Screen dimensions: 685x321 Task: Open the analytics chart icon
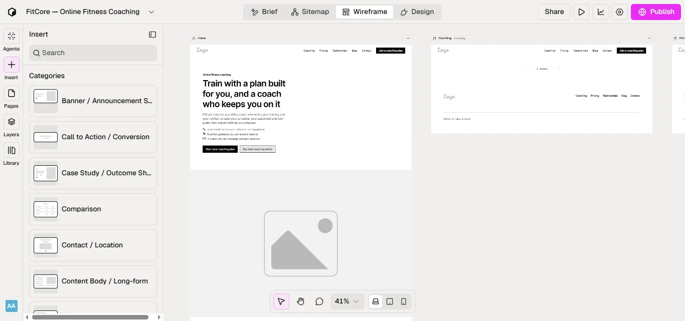click(x=601, y=12)
